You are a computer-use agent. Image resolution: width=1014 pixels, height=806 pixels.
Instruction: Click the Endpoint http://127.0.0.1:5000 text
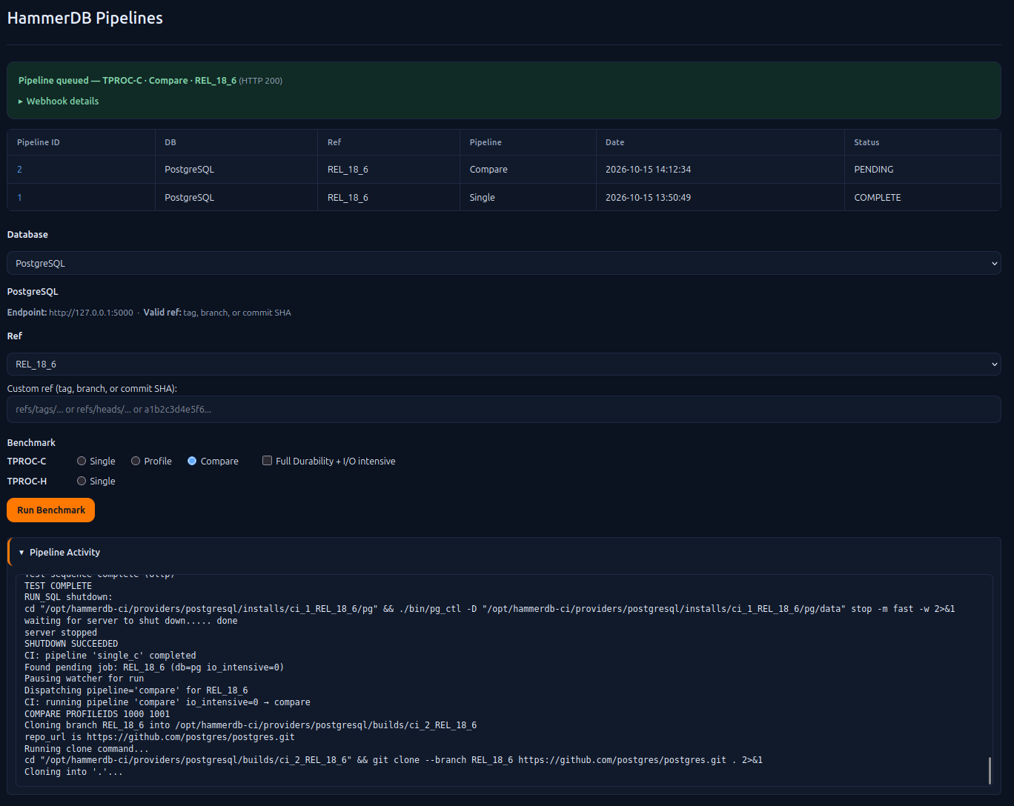click(x=70, y=313)
